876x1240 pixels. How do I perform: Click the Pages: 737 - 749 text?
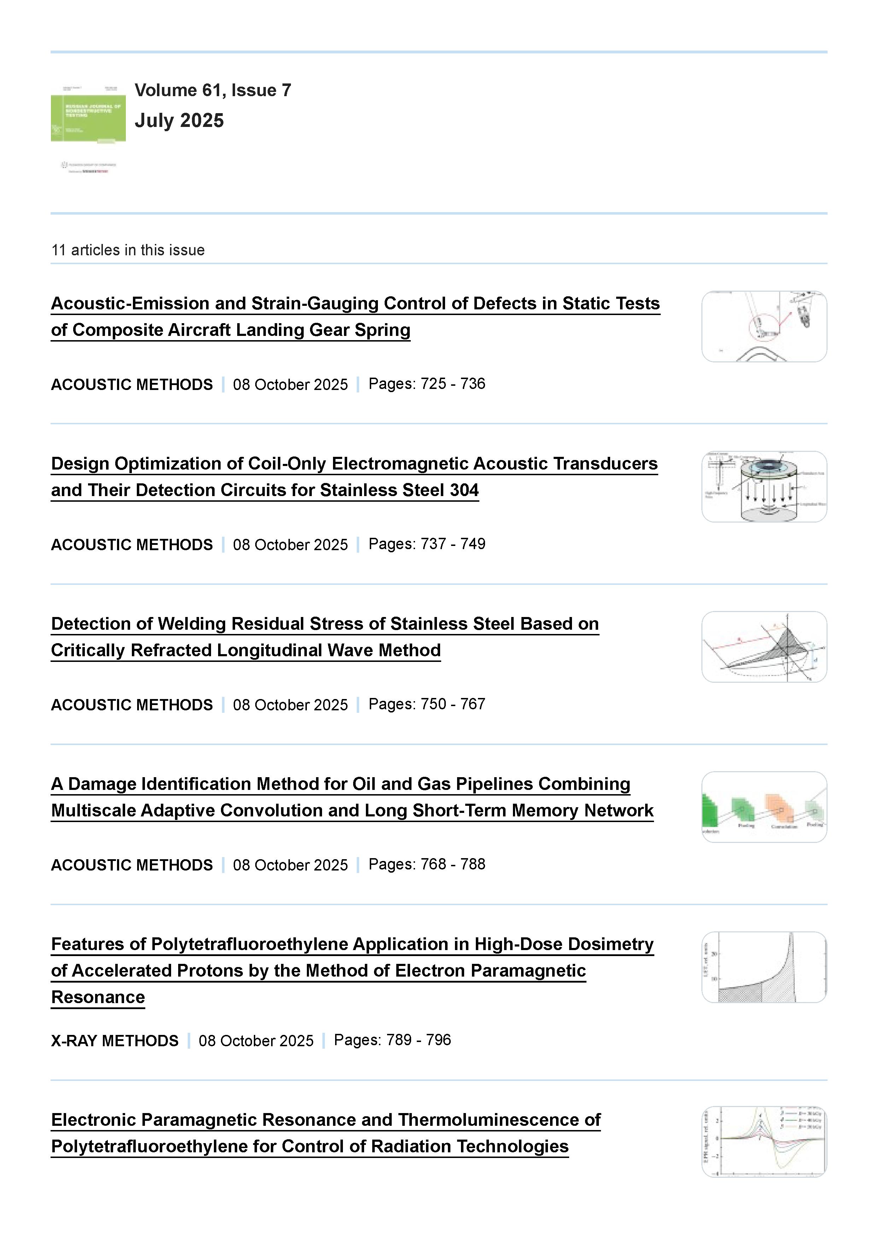427,544
